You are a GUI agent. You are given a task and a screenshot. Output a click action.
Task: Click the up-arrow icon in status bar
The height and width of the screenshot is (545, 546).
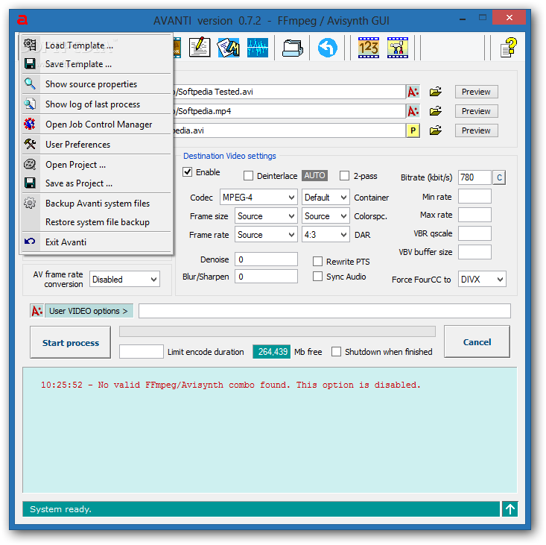click(x=510, y=509)
